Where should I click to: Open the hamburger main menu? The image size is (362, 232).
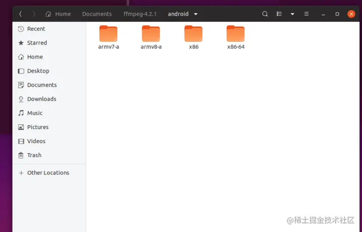[x=306, y=14]
